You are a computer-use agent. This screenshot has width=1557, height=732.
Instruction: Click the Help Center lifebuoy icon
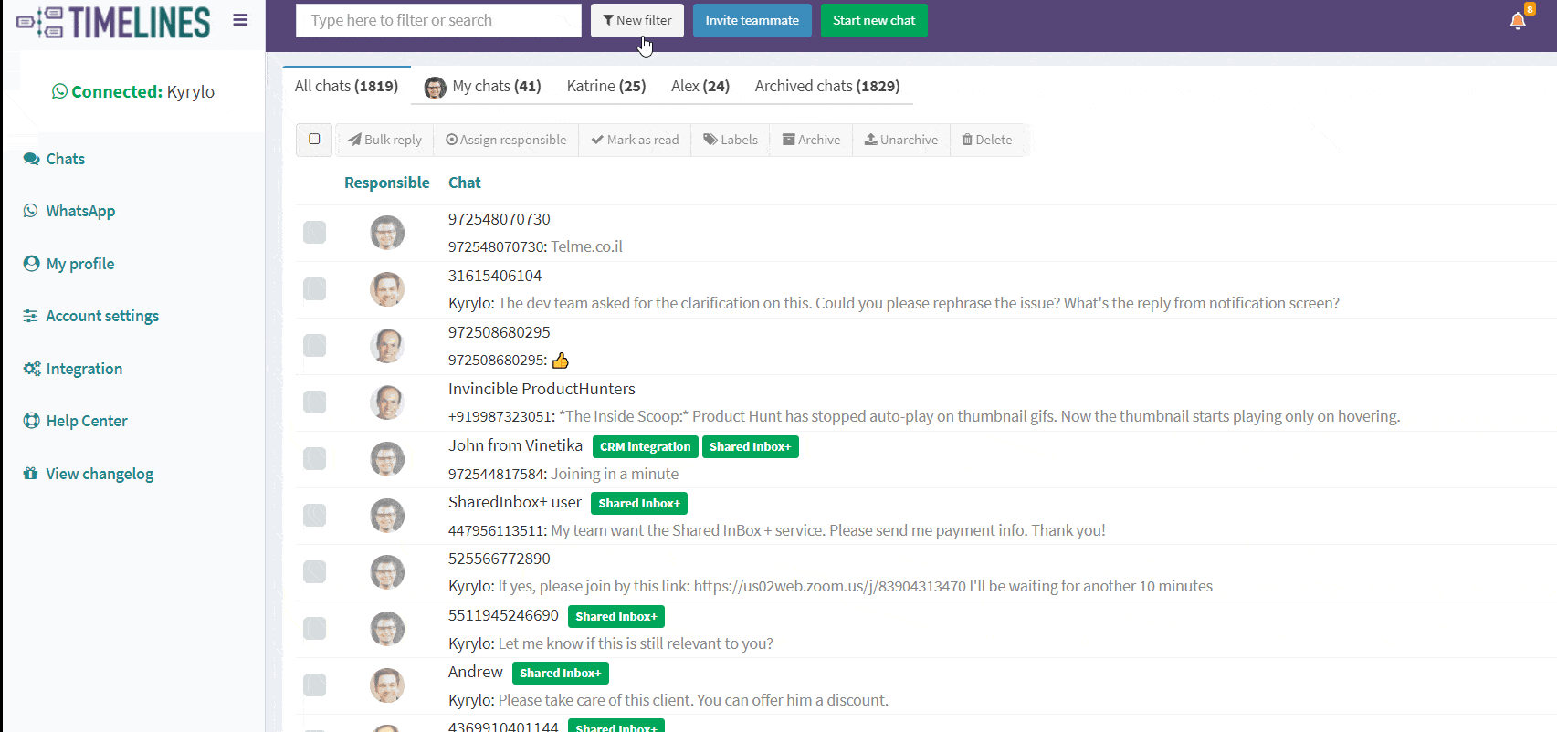click(x=31, y=421)
